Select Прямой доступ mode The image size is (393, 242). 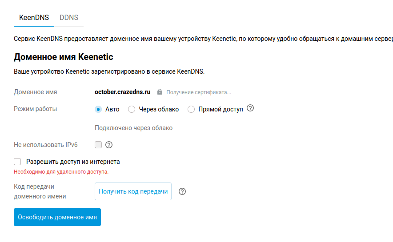[x=191, y=109]
